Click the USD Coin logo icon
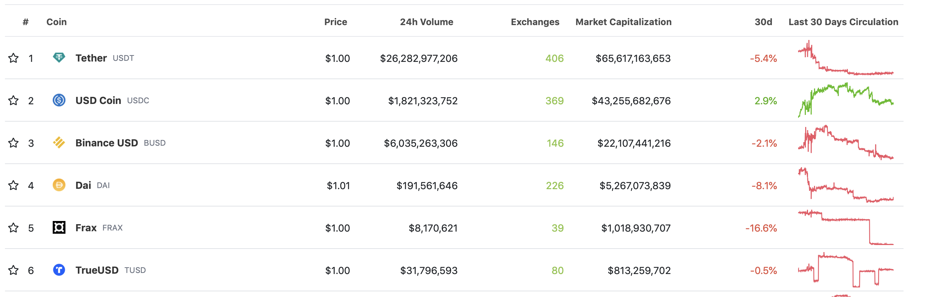929x297 pixels. [59, 100]
